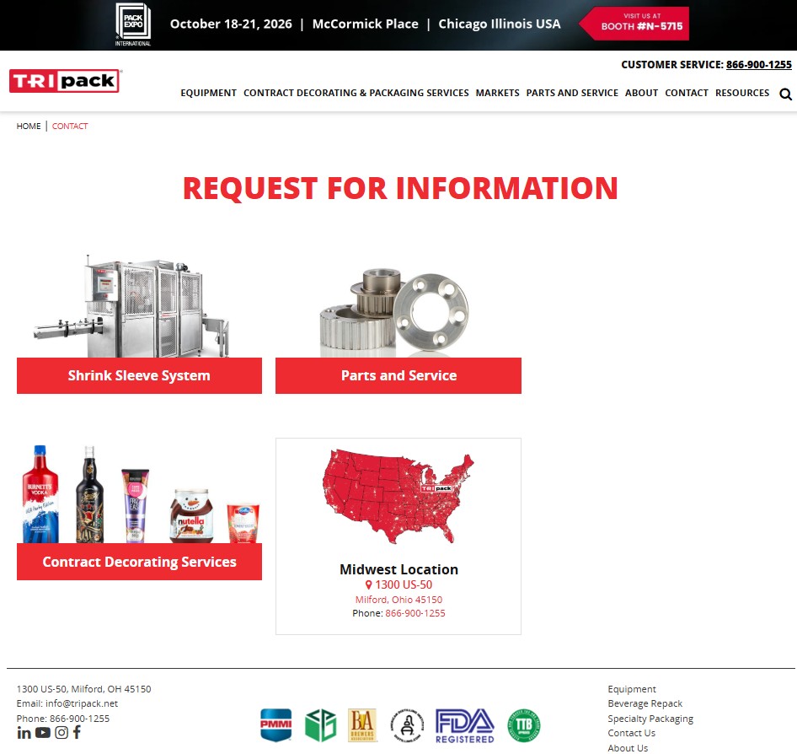Open the Markets navigation menu

[x=497, y=93]
